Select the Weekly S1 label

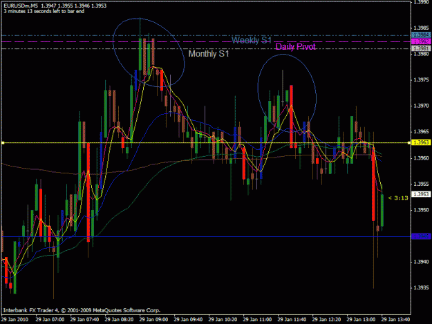pos(252,40)
